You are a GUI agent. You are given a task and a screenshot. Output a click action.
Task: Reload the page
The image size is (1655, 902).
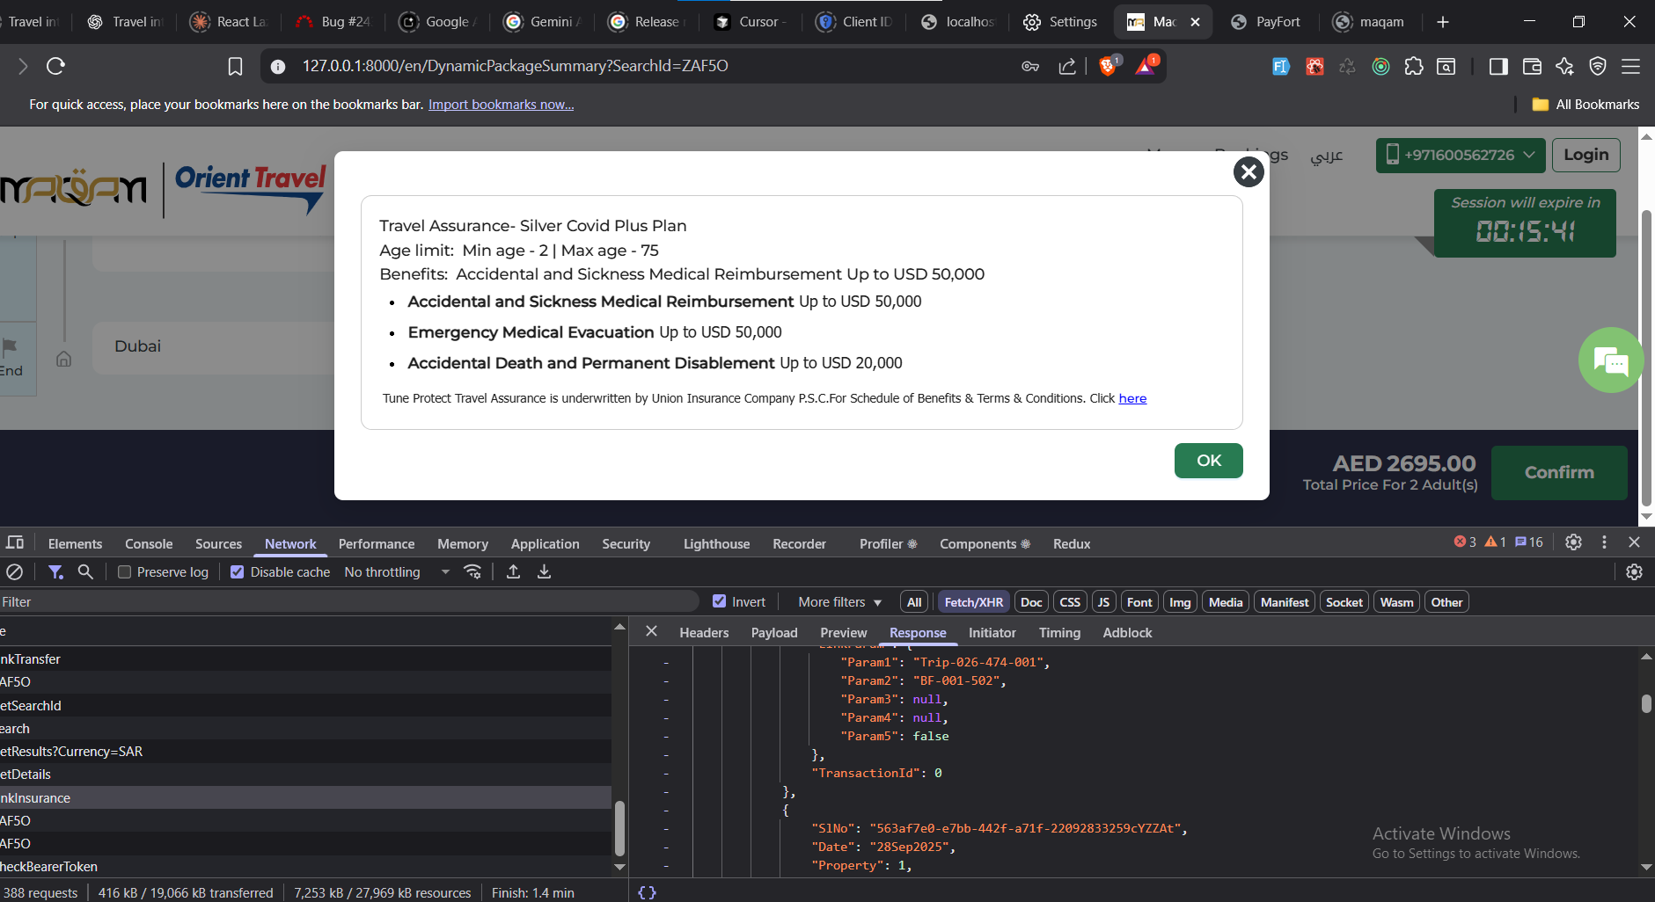click(55, 67)
